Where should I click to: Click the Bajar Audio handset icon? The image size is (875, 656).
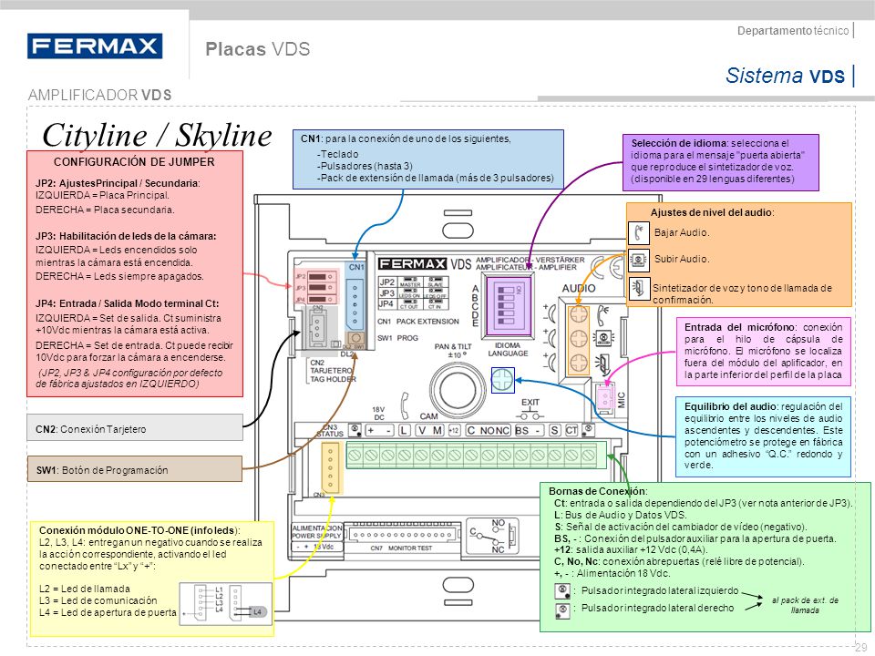638,232
